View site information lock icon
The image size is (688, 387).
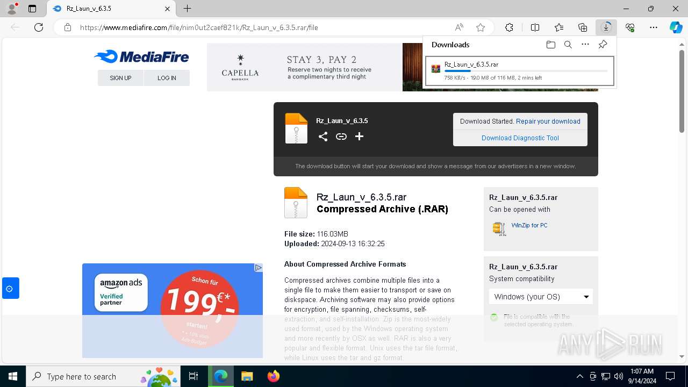(x=68, y=27)
